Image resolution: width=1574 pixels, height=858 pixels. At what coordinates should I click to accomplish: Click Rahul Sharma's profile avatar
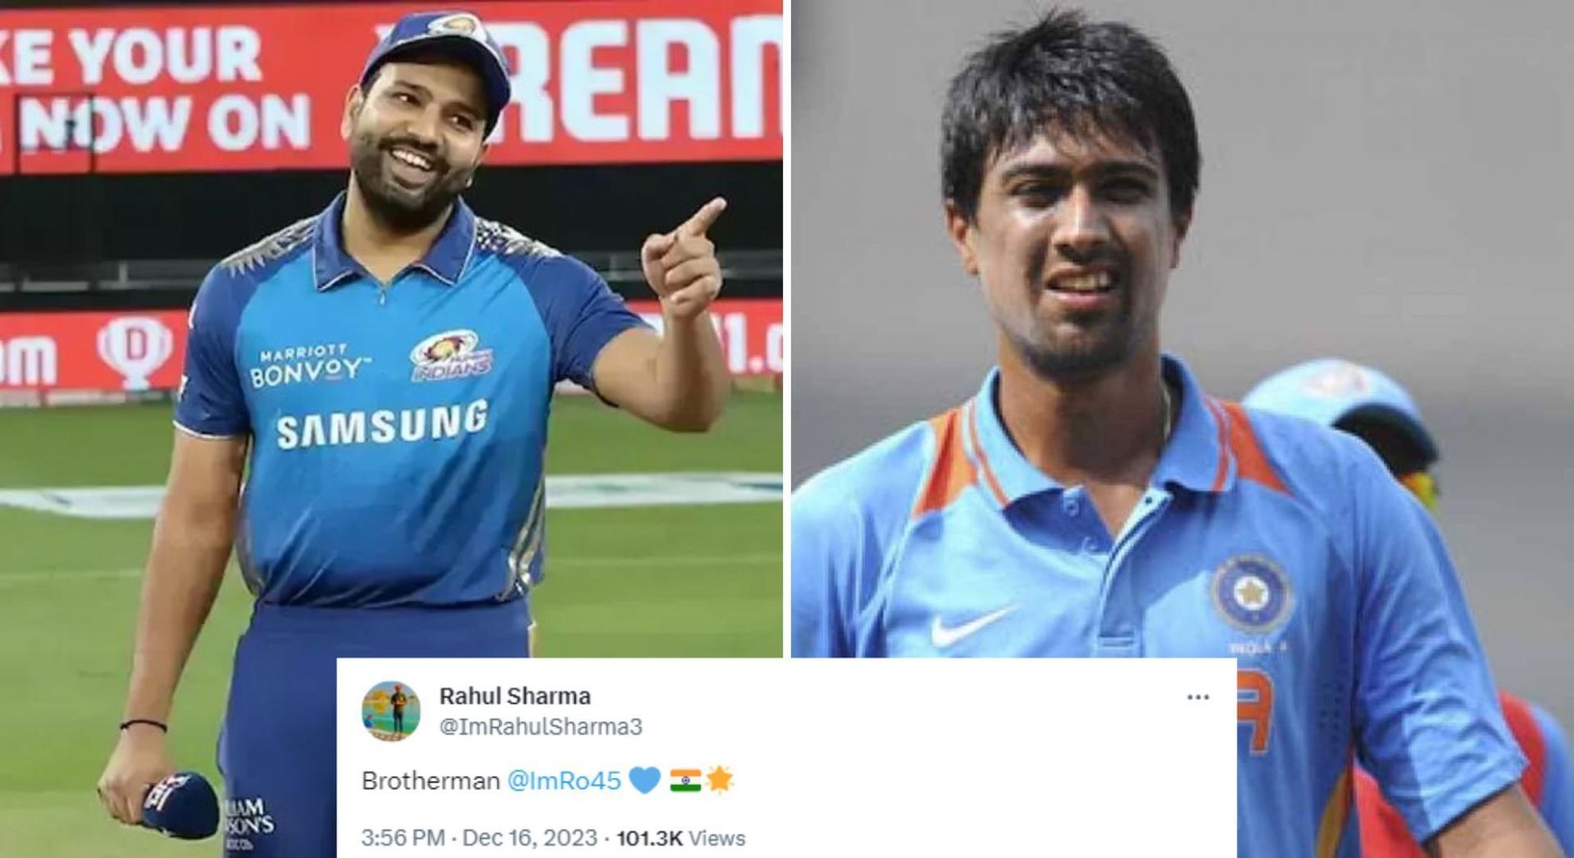coord(391,710)
